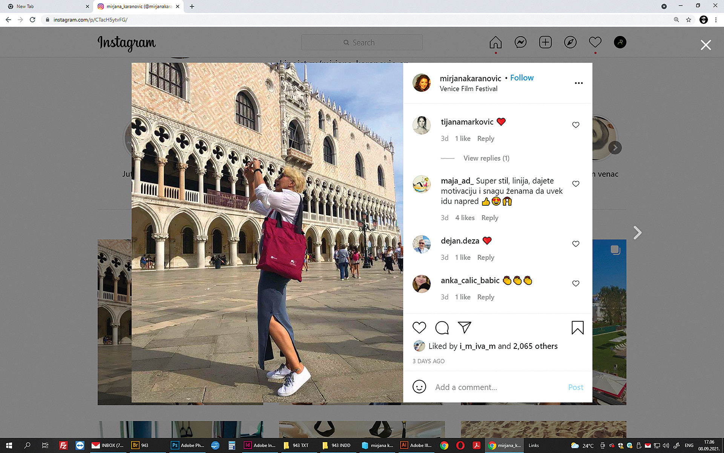Open post options three-dot menu
This screenshot has width=724, height=453.
[579, 83]
